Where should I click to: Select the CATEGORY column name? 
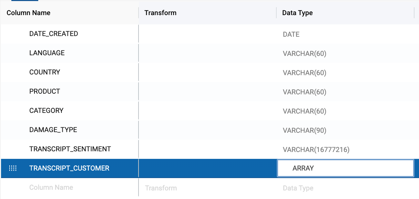click(x=47, y=110)
